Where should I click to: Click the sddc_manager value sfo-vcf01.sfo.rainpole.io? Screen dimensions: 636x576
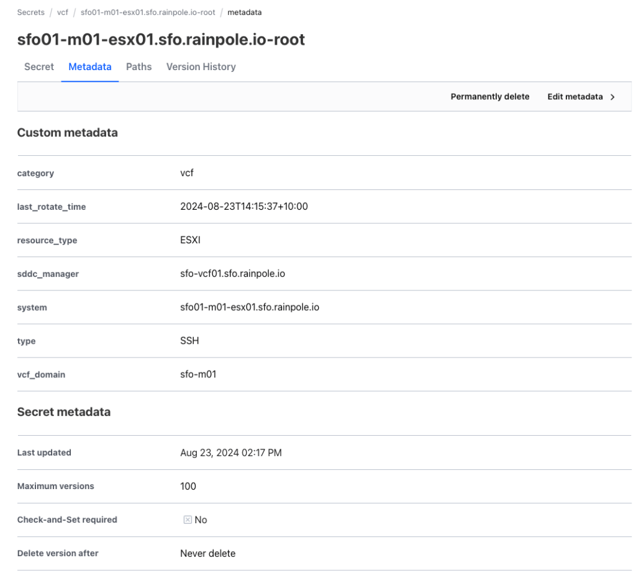click(x=232, y=273)
